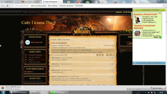Click the Yandex 'Я' home button
The width and height of the screenshot is (167, 94).
[8, 6]
